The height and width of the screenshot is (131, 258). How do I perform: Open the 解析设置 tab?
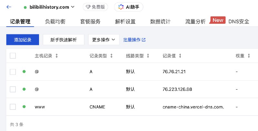click(125, 22)
